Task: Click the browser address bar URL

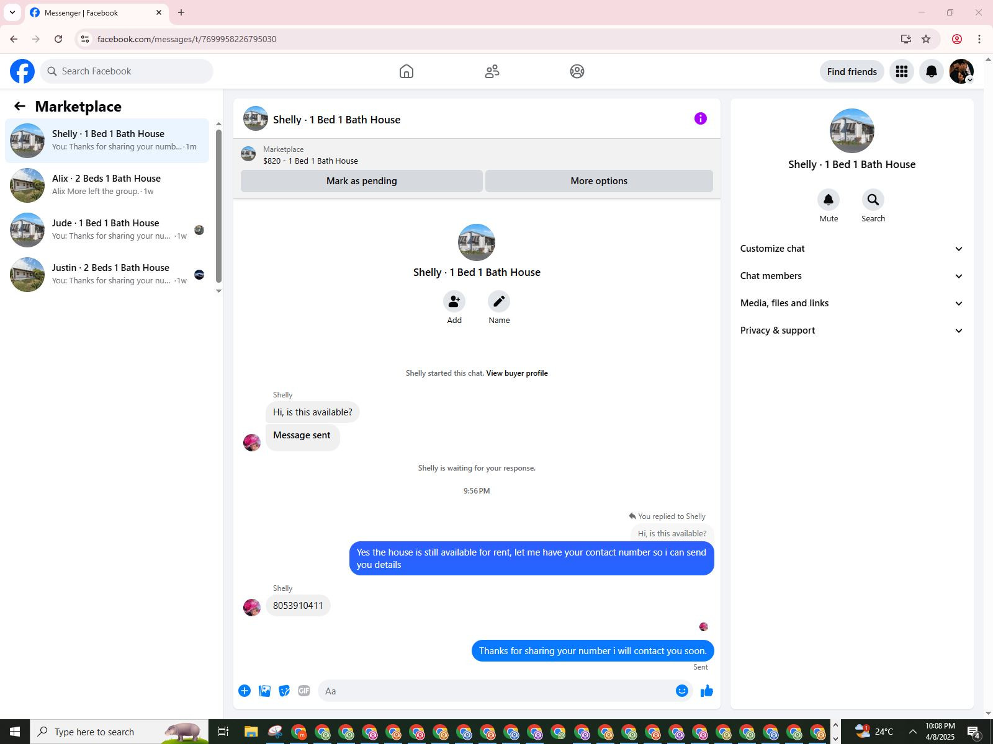Action: click(x=187, y=39)
